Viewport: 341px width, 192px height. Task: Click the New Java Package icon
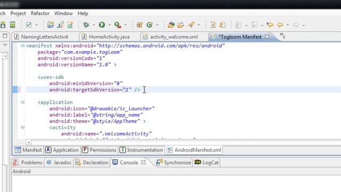[140, 25]
